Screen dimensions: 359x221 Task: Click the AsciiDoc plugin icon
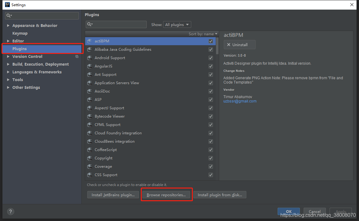point(89,91)
